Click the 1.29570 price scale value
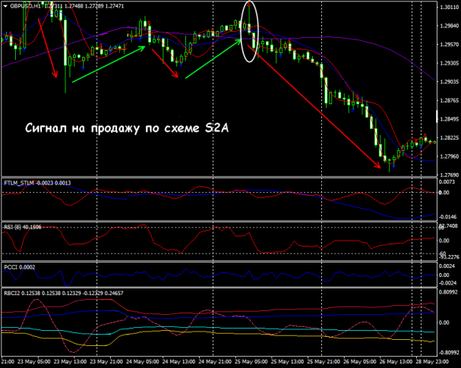Screen dimensions: 461x368 pyautogui.click(x=449, y=45)
